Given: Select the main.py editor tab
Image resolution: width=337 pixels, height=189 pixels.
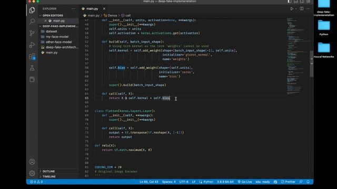Looking at the screenshot, I should pos(93,9).
